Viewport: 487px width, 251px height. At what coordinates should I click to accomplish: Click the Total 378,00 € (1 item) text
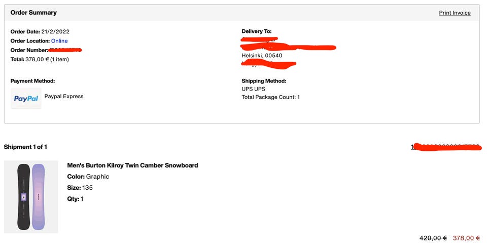coord(40,60)
